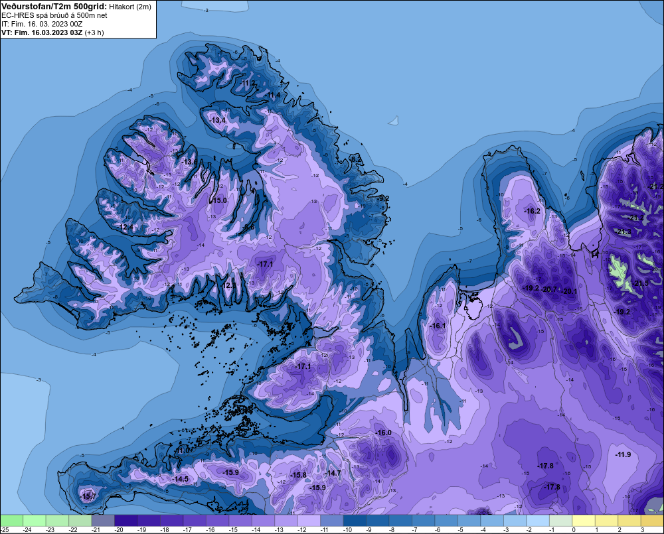Viewport: 664px width, 534px height.
Task: Select the 'EC-HRES spá brúuð á 500m net' line
Action: click(x=54, y=15)
